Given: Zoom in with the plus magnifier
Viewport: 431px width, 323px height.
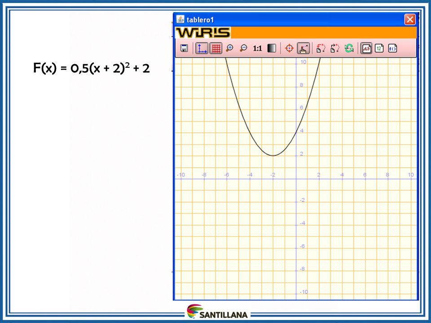Looking at the screenshot, I should click(x=229, y=48).
